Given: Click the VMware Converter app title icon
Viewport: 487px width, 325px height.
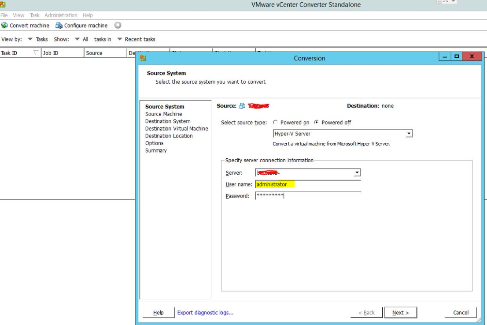Looking at the screenshot, I should 3,4.
